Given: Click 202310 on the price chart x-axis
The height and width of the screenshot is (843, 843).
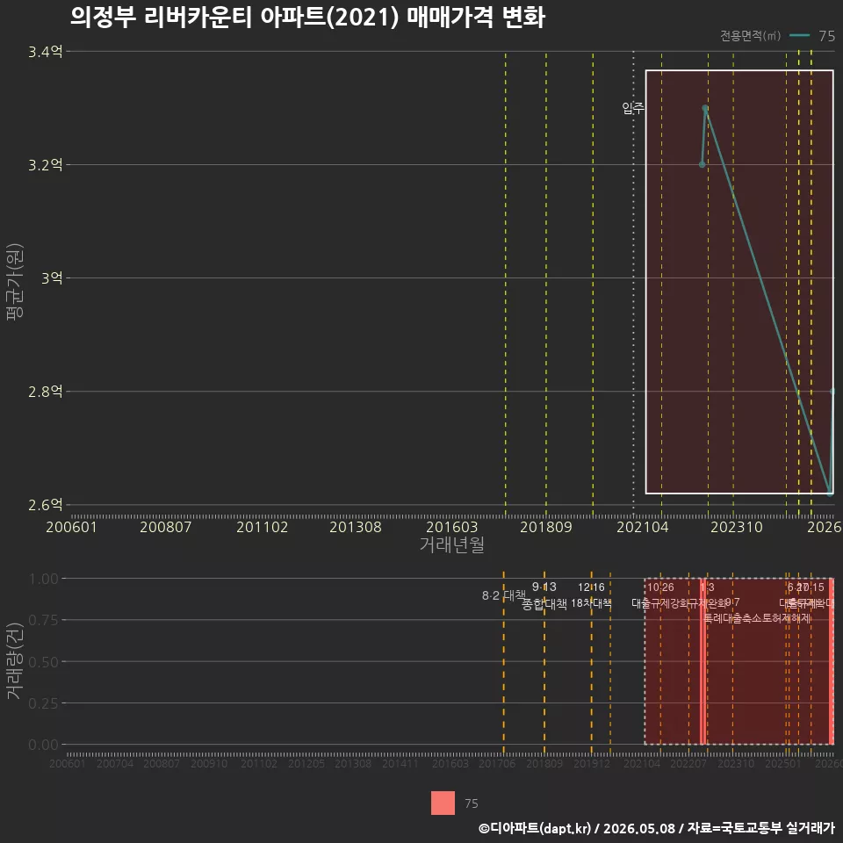Looking at the screenshot, I should pos(737,527).
